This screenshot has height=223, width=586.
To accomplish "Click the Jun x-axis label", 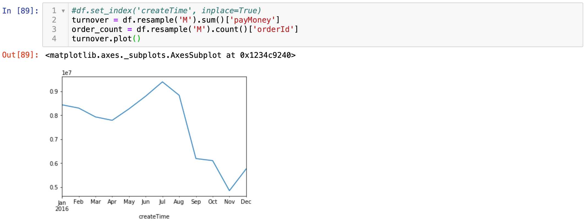I will 146,202.
